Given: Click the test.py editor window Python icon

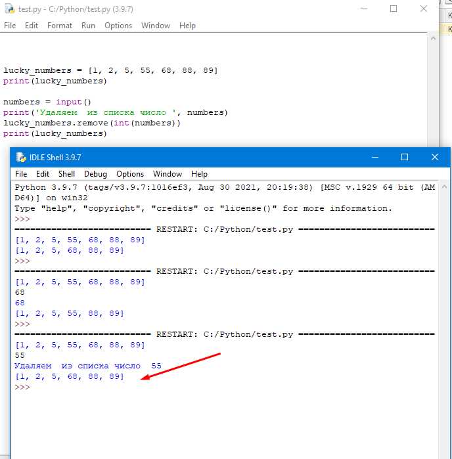Looking at the screenshot, I should tap(10, 9).
